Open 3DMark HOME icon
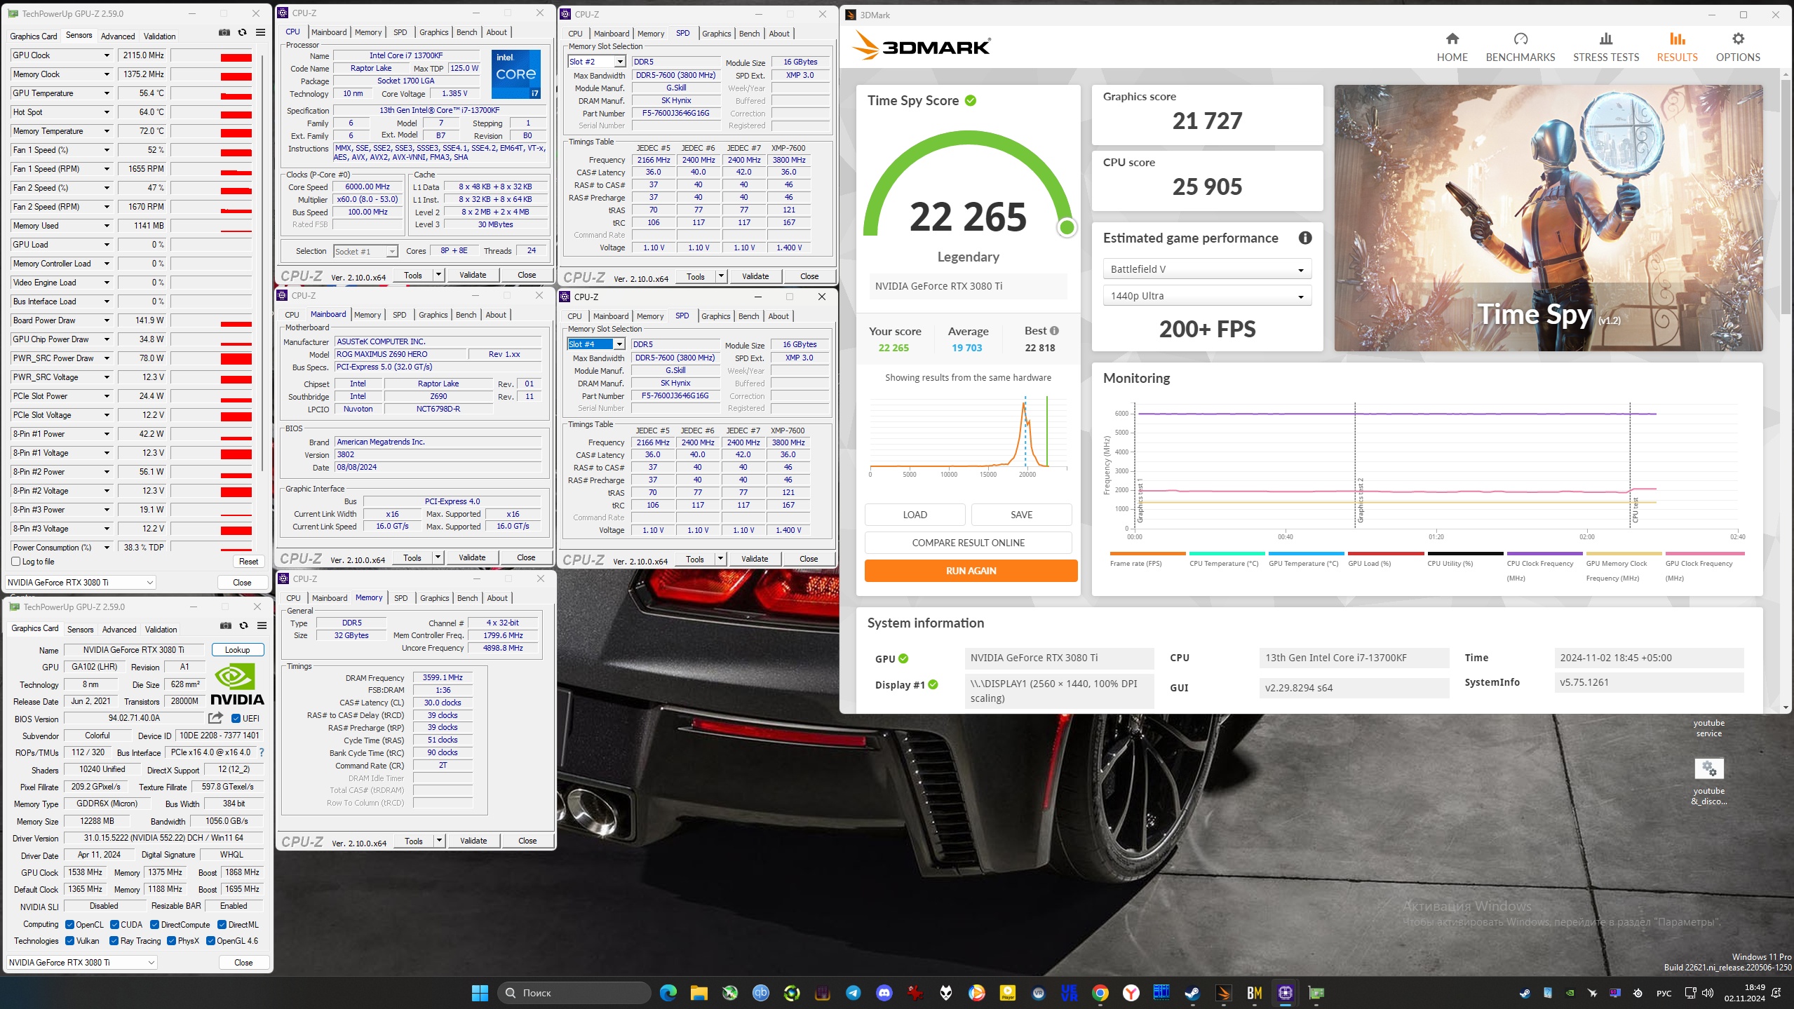The width and height of the screenshot is (1794, 1009). point(1452,39)
